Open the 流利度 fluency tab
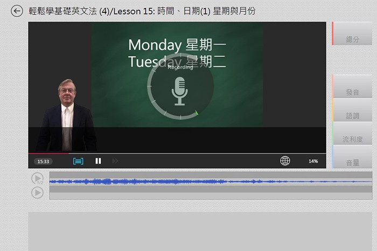This screenshot has width=377, height=251. (353, 139)
